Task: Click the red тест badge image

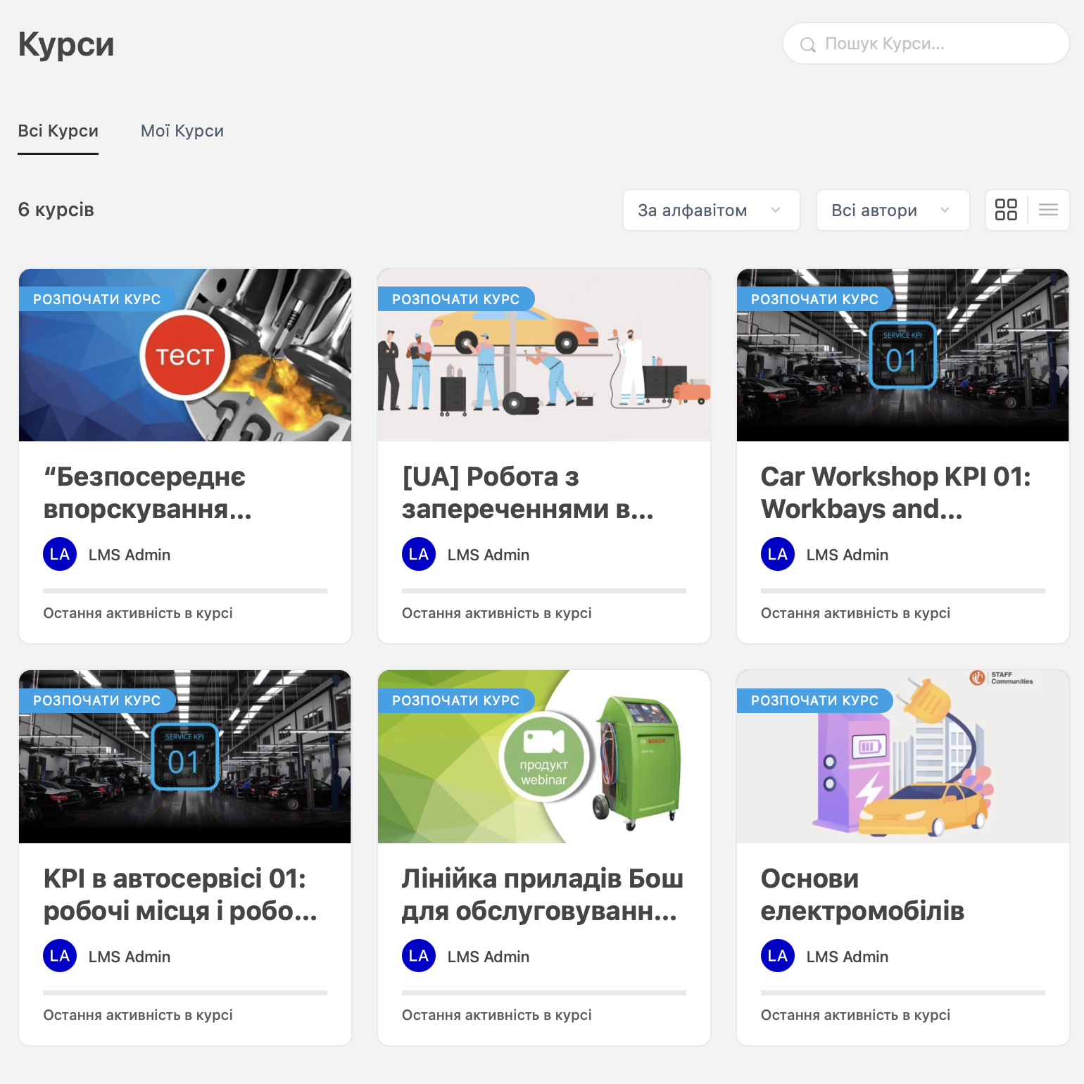Action: pyautogui.click(x=184, y=356)
